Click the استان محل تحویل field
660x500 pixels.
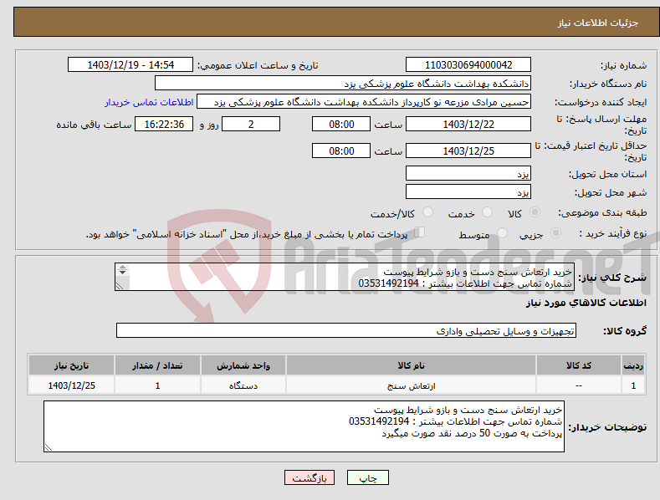click(x=468, y=173)
